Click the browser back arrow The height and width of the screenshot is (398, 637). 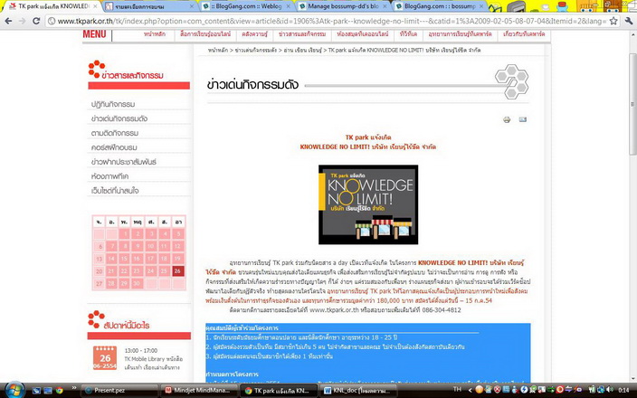[x=7, y=20]
